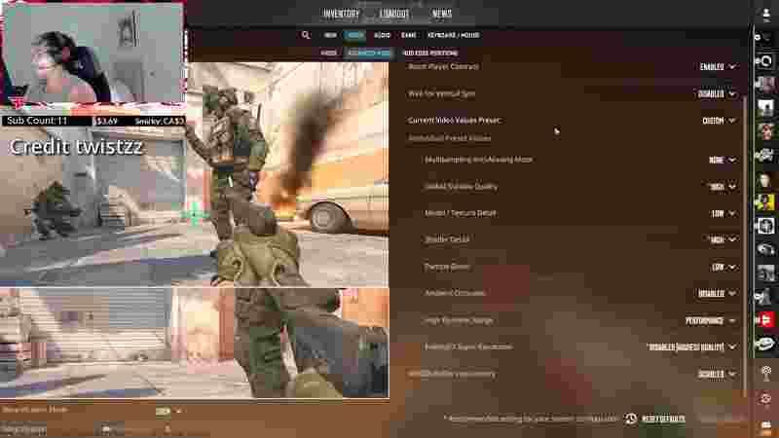Open the Inventory tab in top menu
The width and height of the screenshot is (779, 438).
tap(341, 14)
